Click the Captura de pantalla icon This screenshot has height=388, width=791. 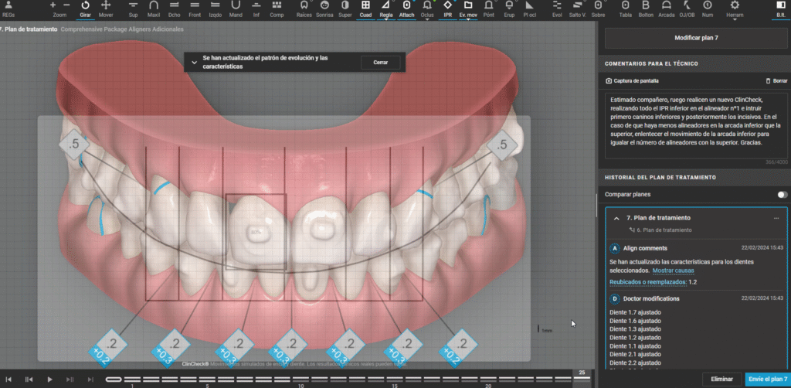(x=609, y=80)
